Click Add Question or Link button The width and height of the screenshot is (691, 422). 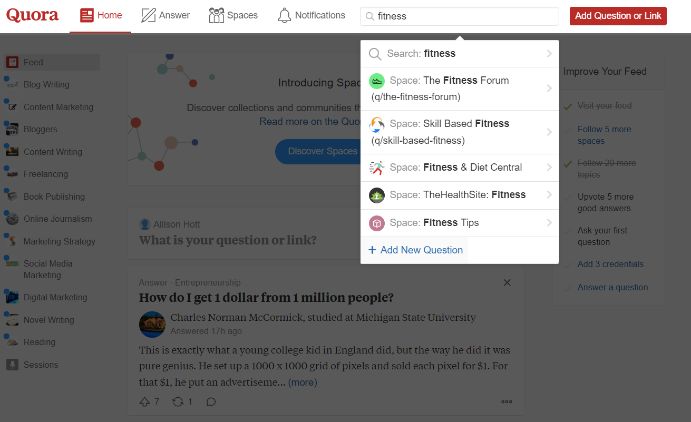[x=618, y=16]
